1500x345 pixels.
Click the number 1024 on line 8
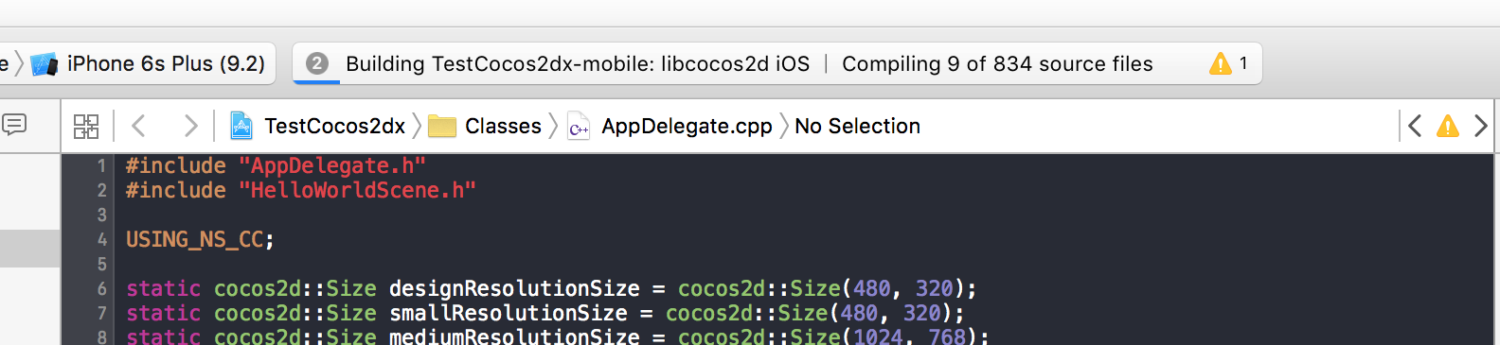(x=878, y=336)
